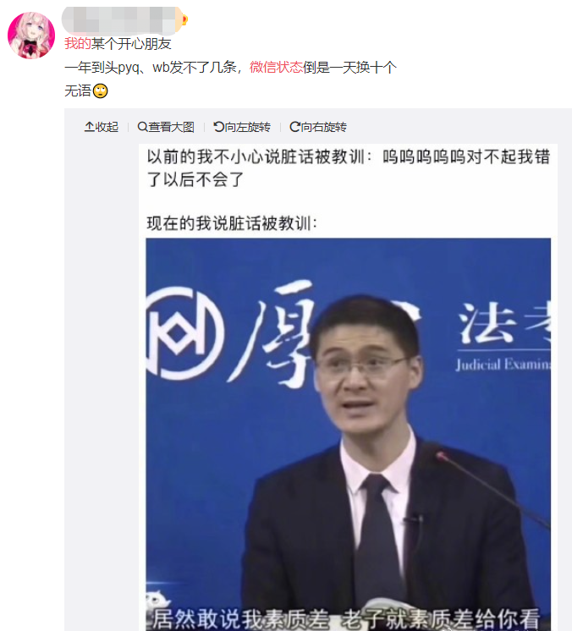Open the red 我的 topic link
Screen dimensions: 572x631
tap(78, 43)
